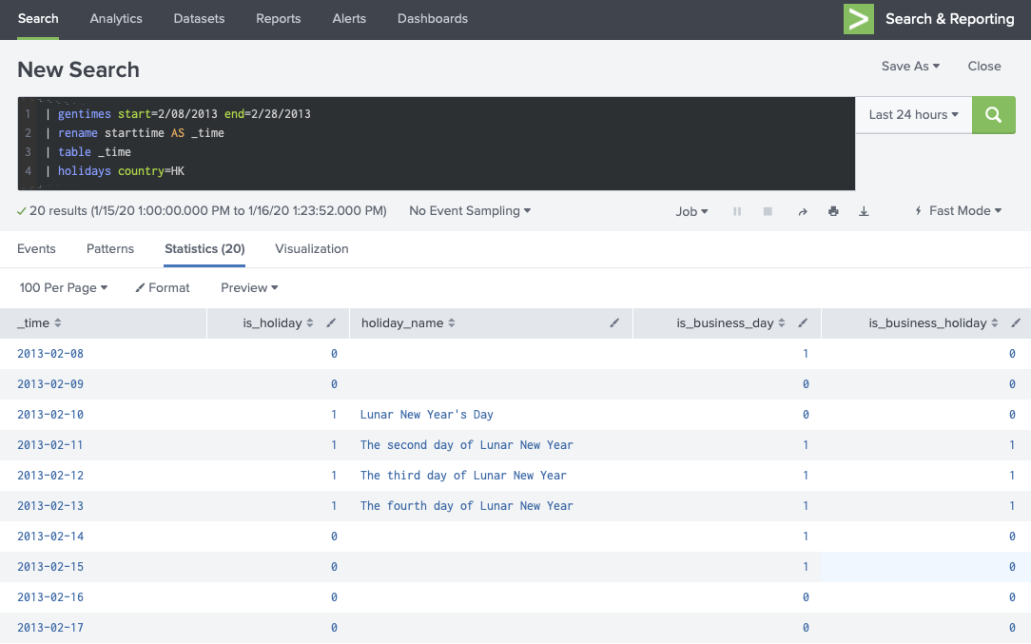Open Analytics nav item
The width and height of the screenshot is (1031, 644).
pyautogui.click(x=116, y=19)
